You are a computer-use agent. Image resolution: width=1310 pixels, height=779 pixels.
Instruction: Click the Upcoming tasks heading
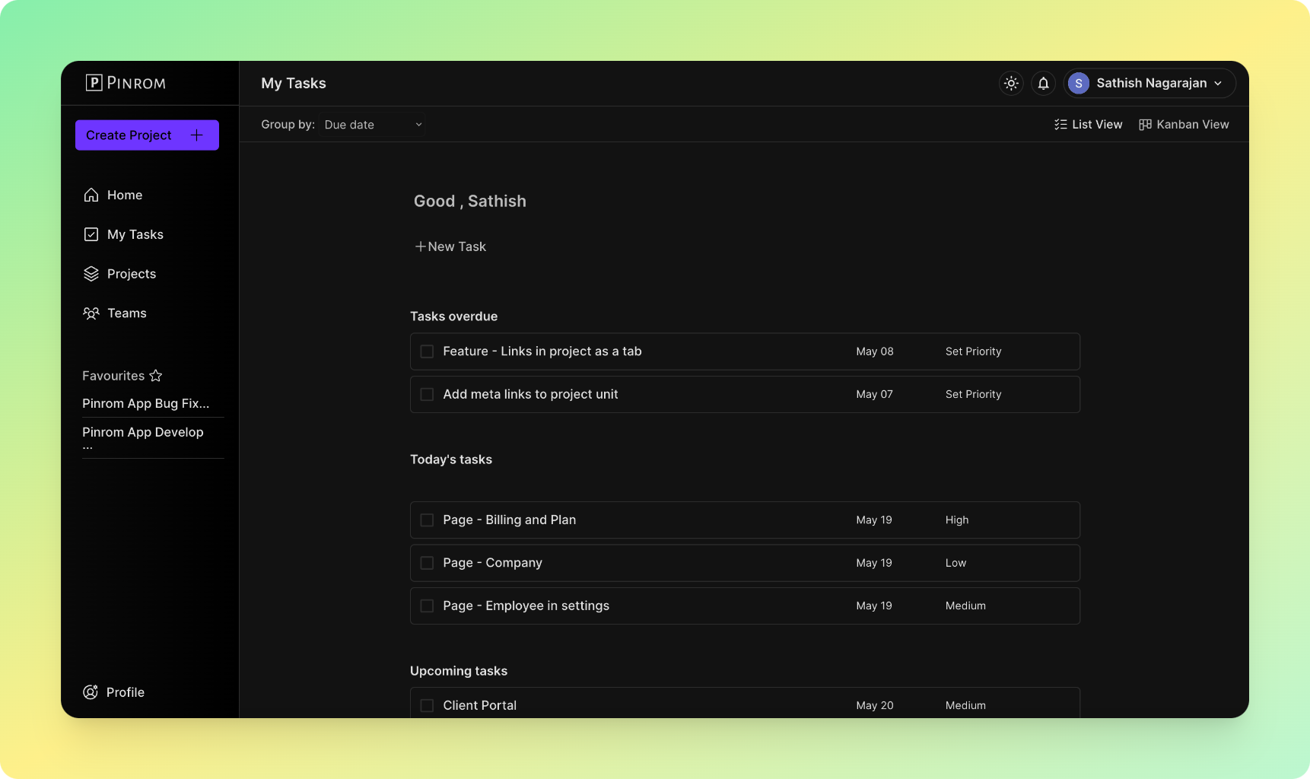point(459,671)
